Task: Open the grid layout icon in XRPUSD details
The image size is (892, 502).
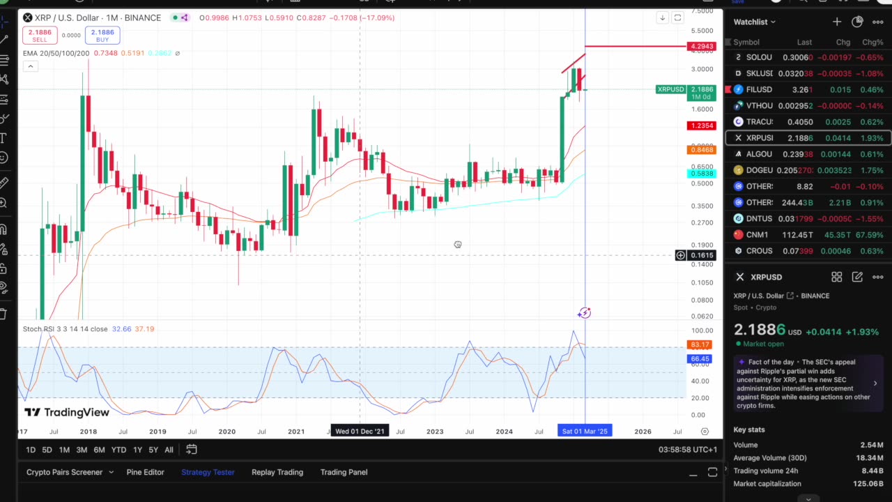Action: [x=836, y=277]
